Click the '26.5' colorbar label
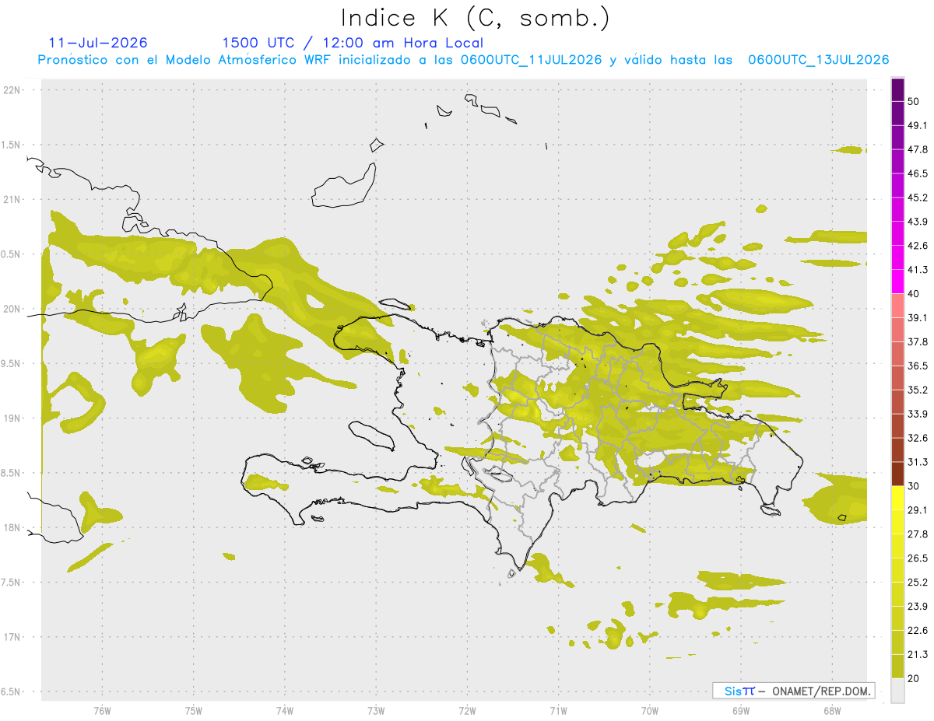 (x=918, y=558)
